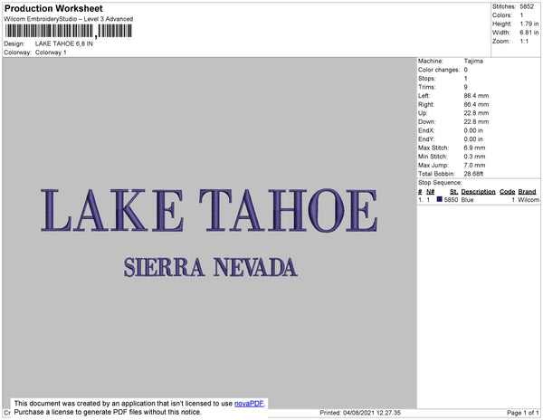Click Total Bobbin value 28.68ft
543x420 pixels.
pyautogui.click(x=473, y=174)
